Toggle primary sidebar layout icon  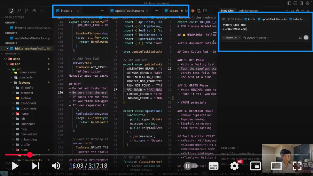(x=289, y=3)
